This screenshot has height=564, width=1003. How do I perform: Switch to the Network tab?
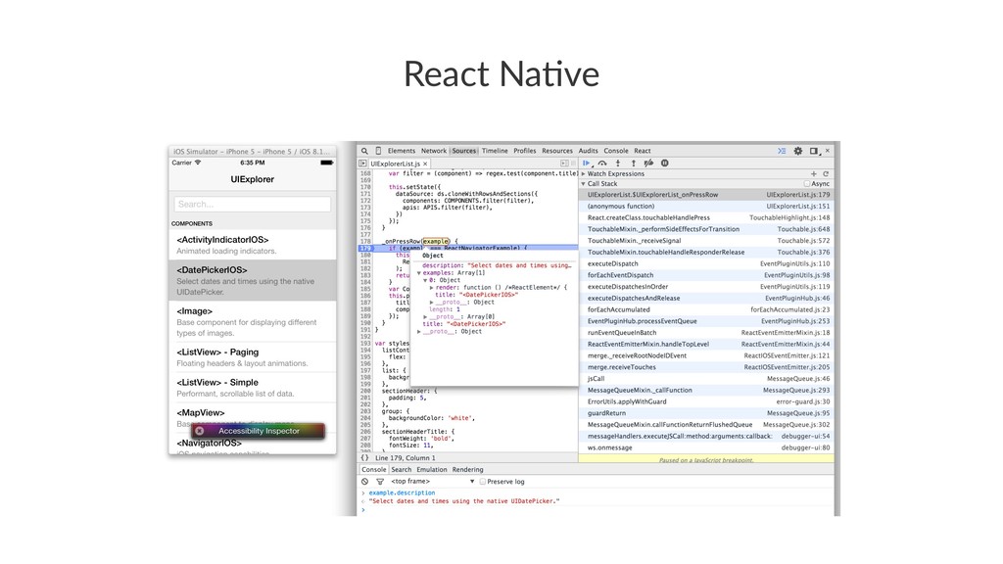pos(433,151)
